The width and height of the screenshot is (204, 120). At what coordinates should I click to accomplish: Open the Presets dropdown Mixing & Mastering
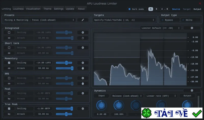point(39,20)
